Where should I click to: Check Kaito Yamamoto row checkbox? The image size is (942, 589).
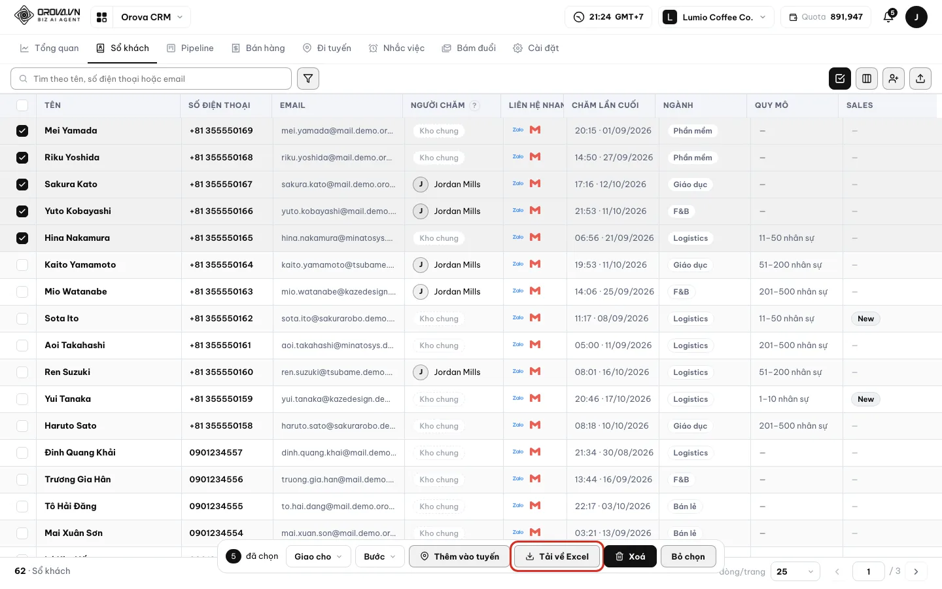pyautogui.click(x=22, y=265)
